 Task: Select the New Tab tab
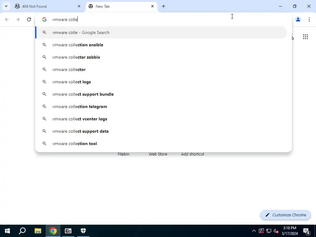coord(122,6)
